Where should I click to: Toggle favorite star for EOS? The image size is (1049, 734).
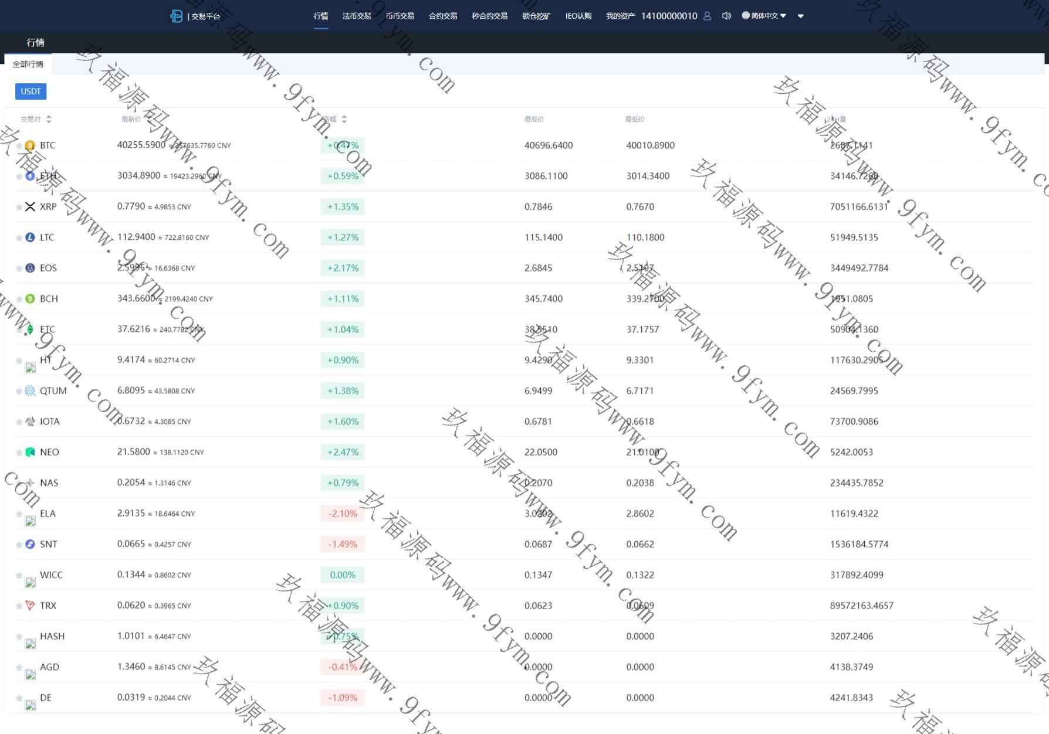(x=19, y=269)
